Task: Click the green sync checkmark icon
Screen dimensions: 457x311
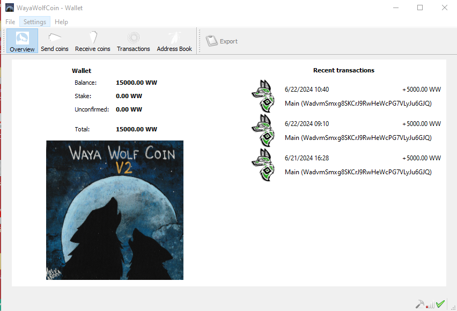Action: [440, 304]
